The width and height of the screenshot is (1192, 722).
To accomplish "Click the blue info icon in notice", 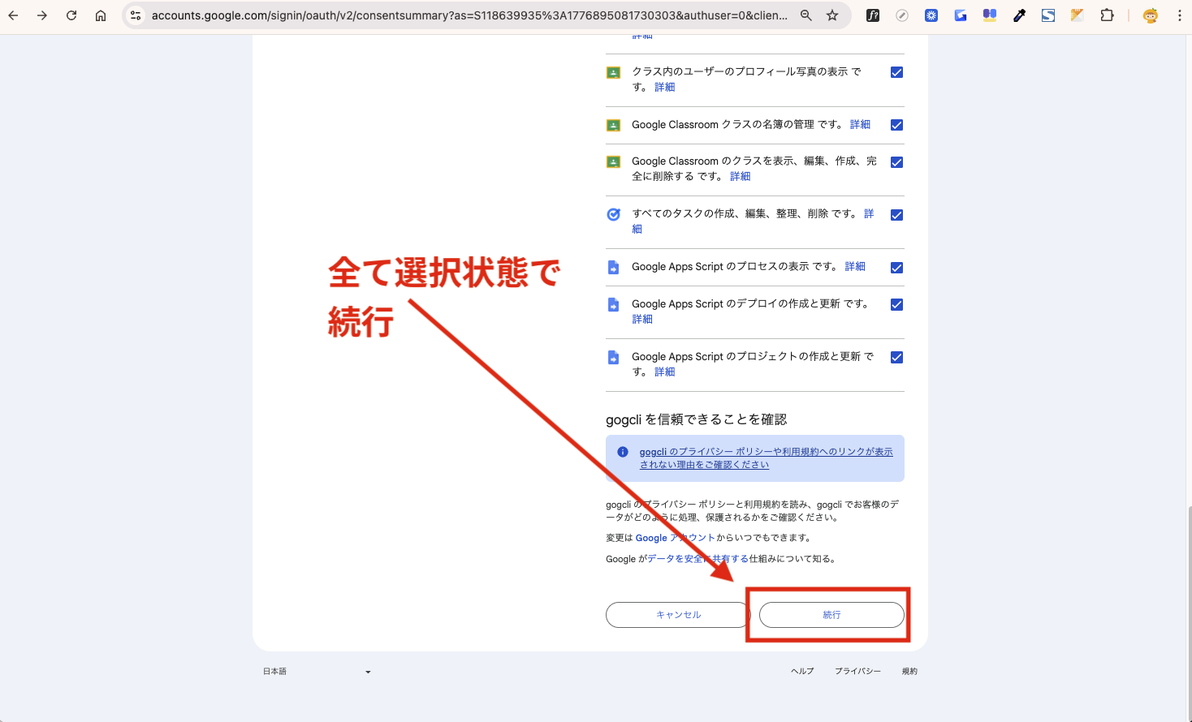I will point(623,452).
